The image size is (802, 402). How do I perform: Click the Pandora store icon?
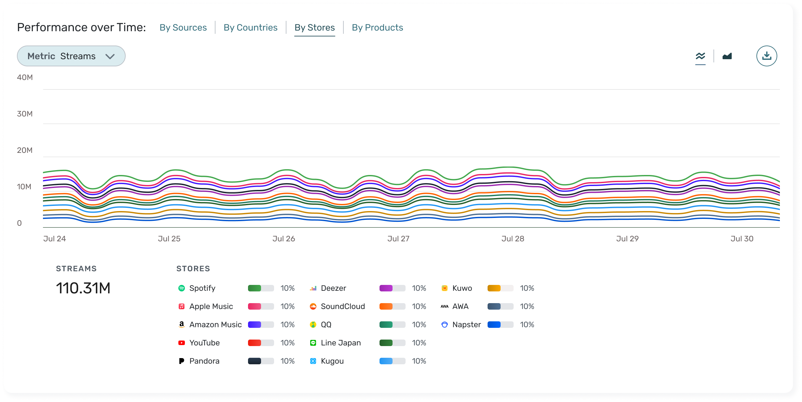pos(182,361)
